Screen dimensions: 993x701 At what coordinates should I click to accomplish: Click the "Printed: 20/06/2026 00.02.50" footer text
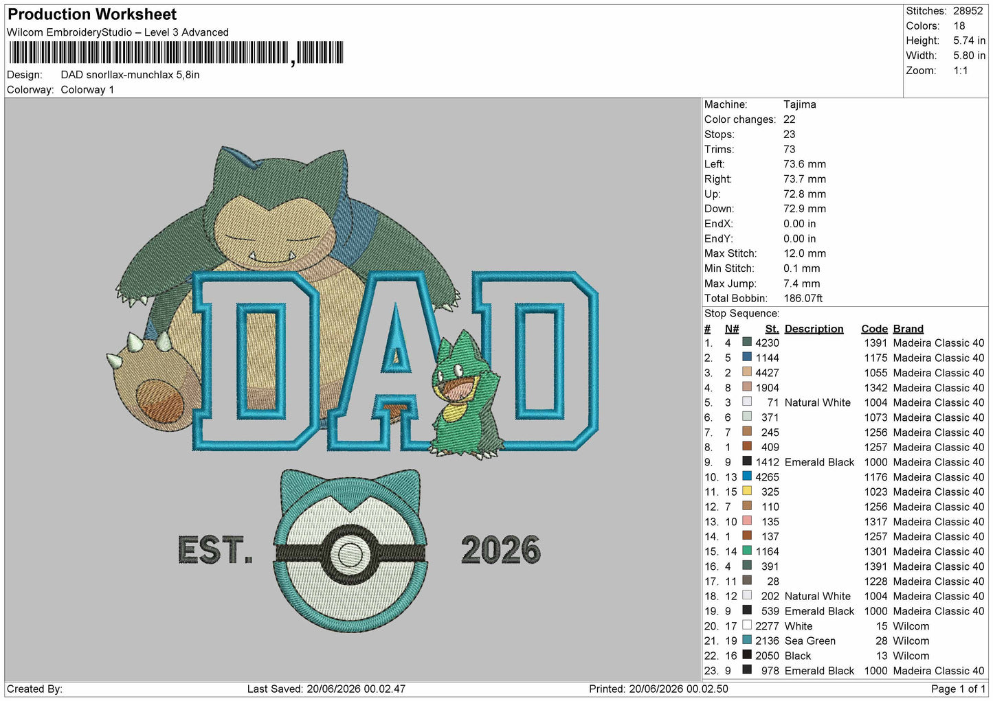click(658, 689)
